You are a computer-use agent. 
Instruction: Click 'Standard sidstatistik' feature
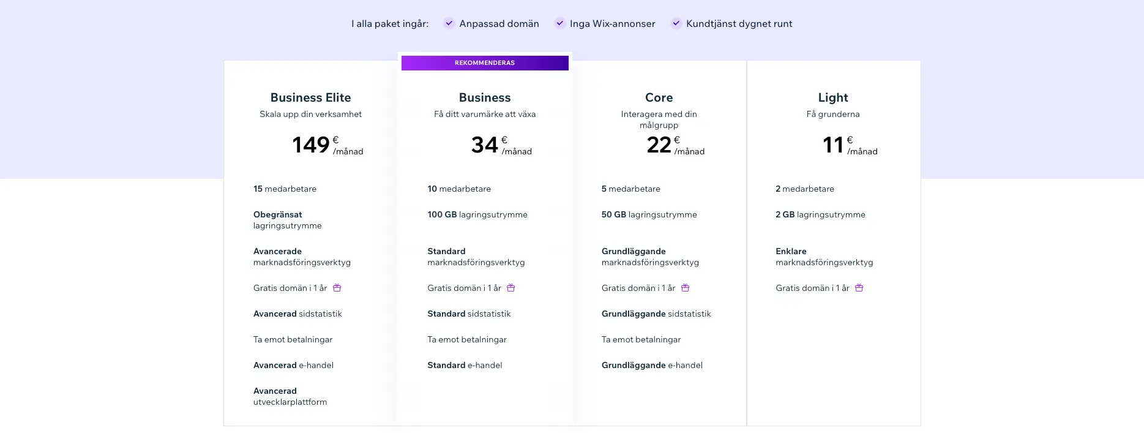click(469, 314)
